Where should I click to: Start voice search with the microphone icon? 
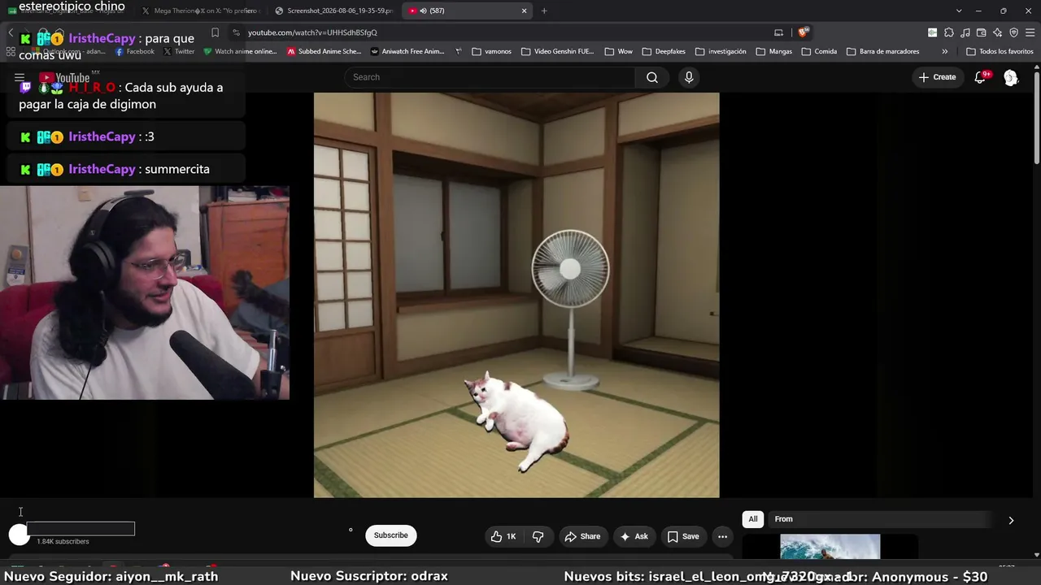tap(689, 77)
